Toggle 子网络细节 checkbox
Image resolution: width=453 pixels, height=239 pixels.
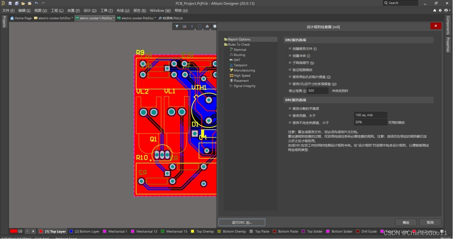(x=290, y=63)
